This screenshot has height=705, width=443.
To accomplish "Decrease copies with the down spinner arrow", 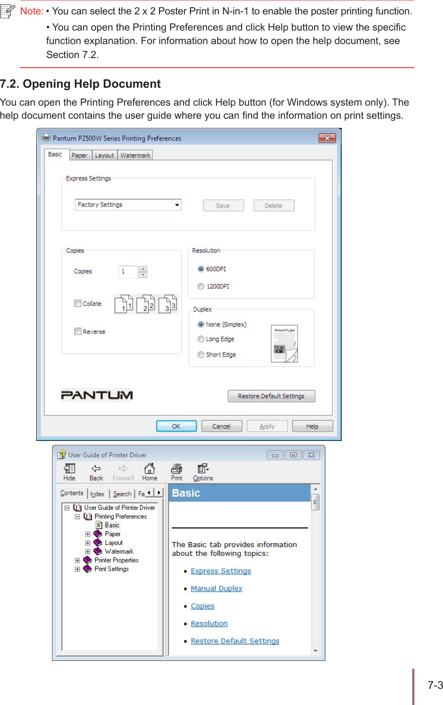I will pos(143,275).
